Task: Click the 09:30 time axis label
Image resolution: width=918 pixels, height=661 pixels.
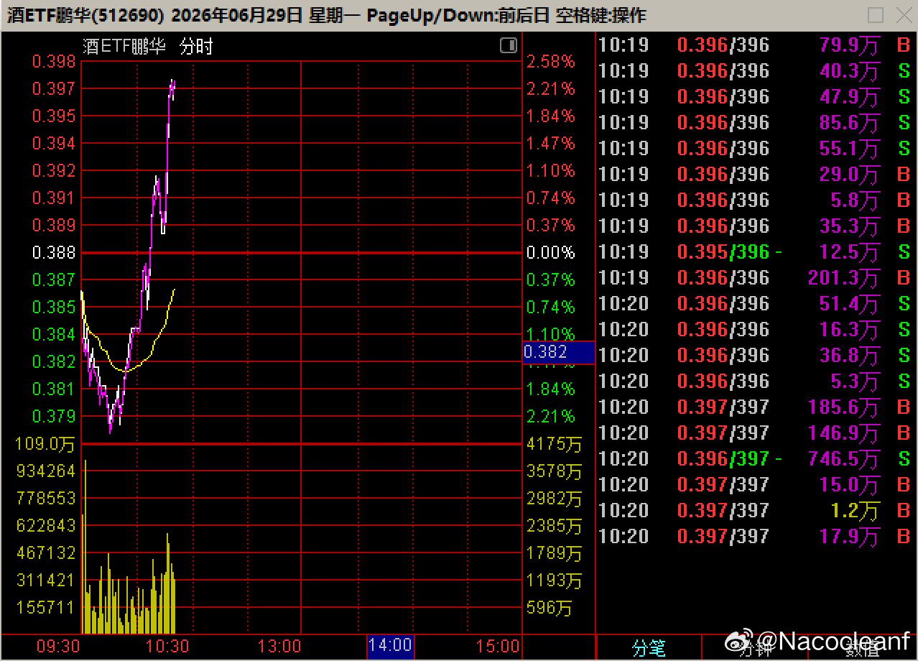Action: 57,646
